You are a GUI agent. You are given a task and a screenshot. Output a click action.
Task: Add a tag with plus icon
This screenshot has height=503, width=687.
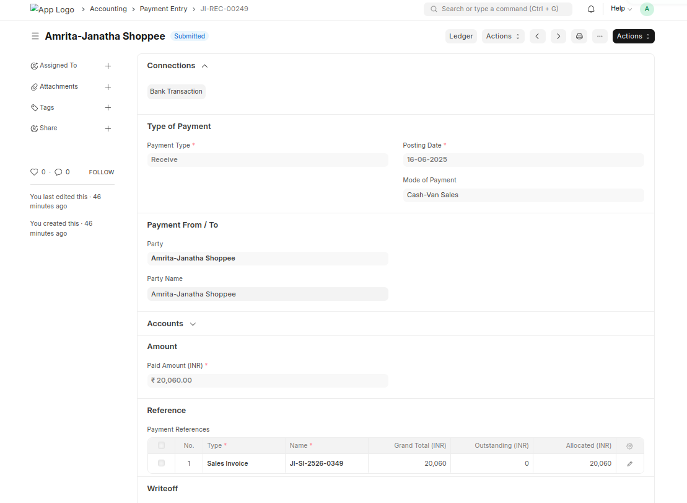[108, 108]
